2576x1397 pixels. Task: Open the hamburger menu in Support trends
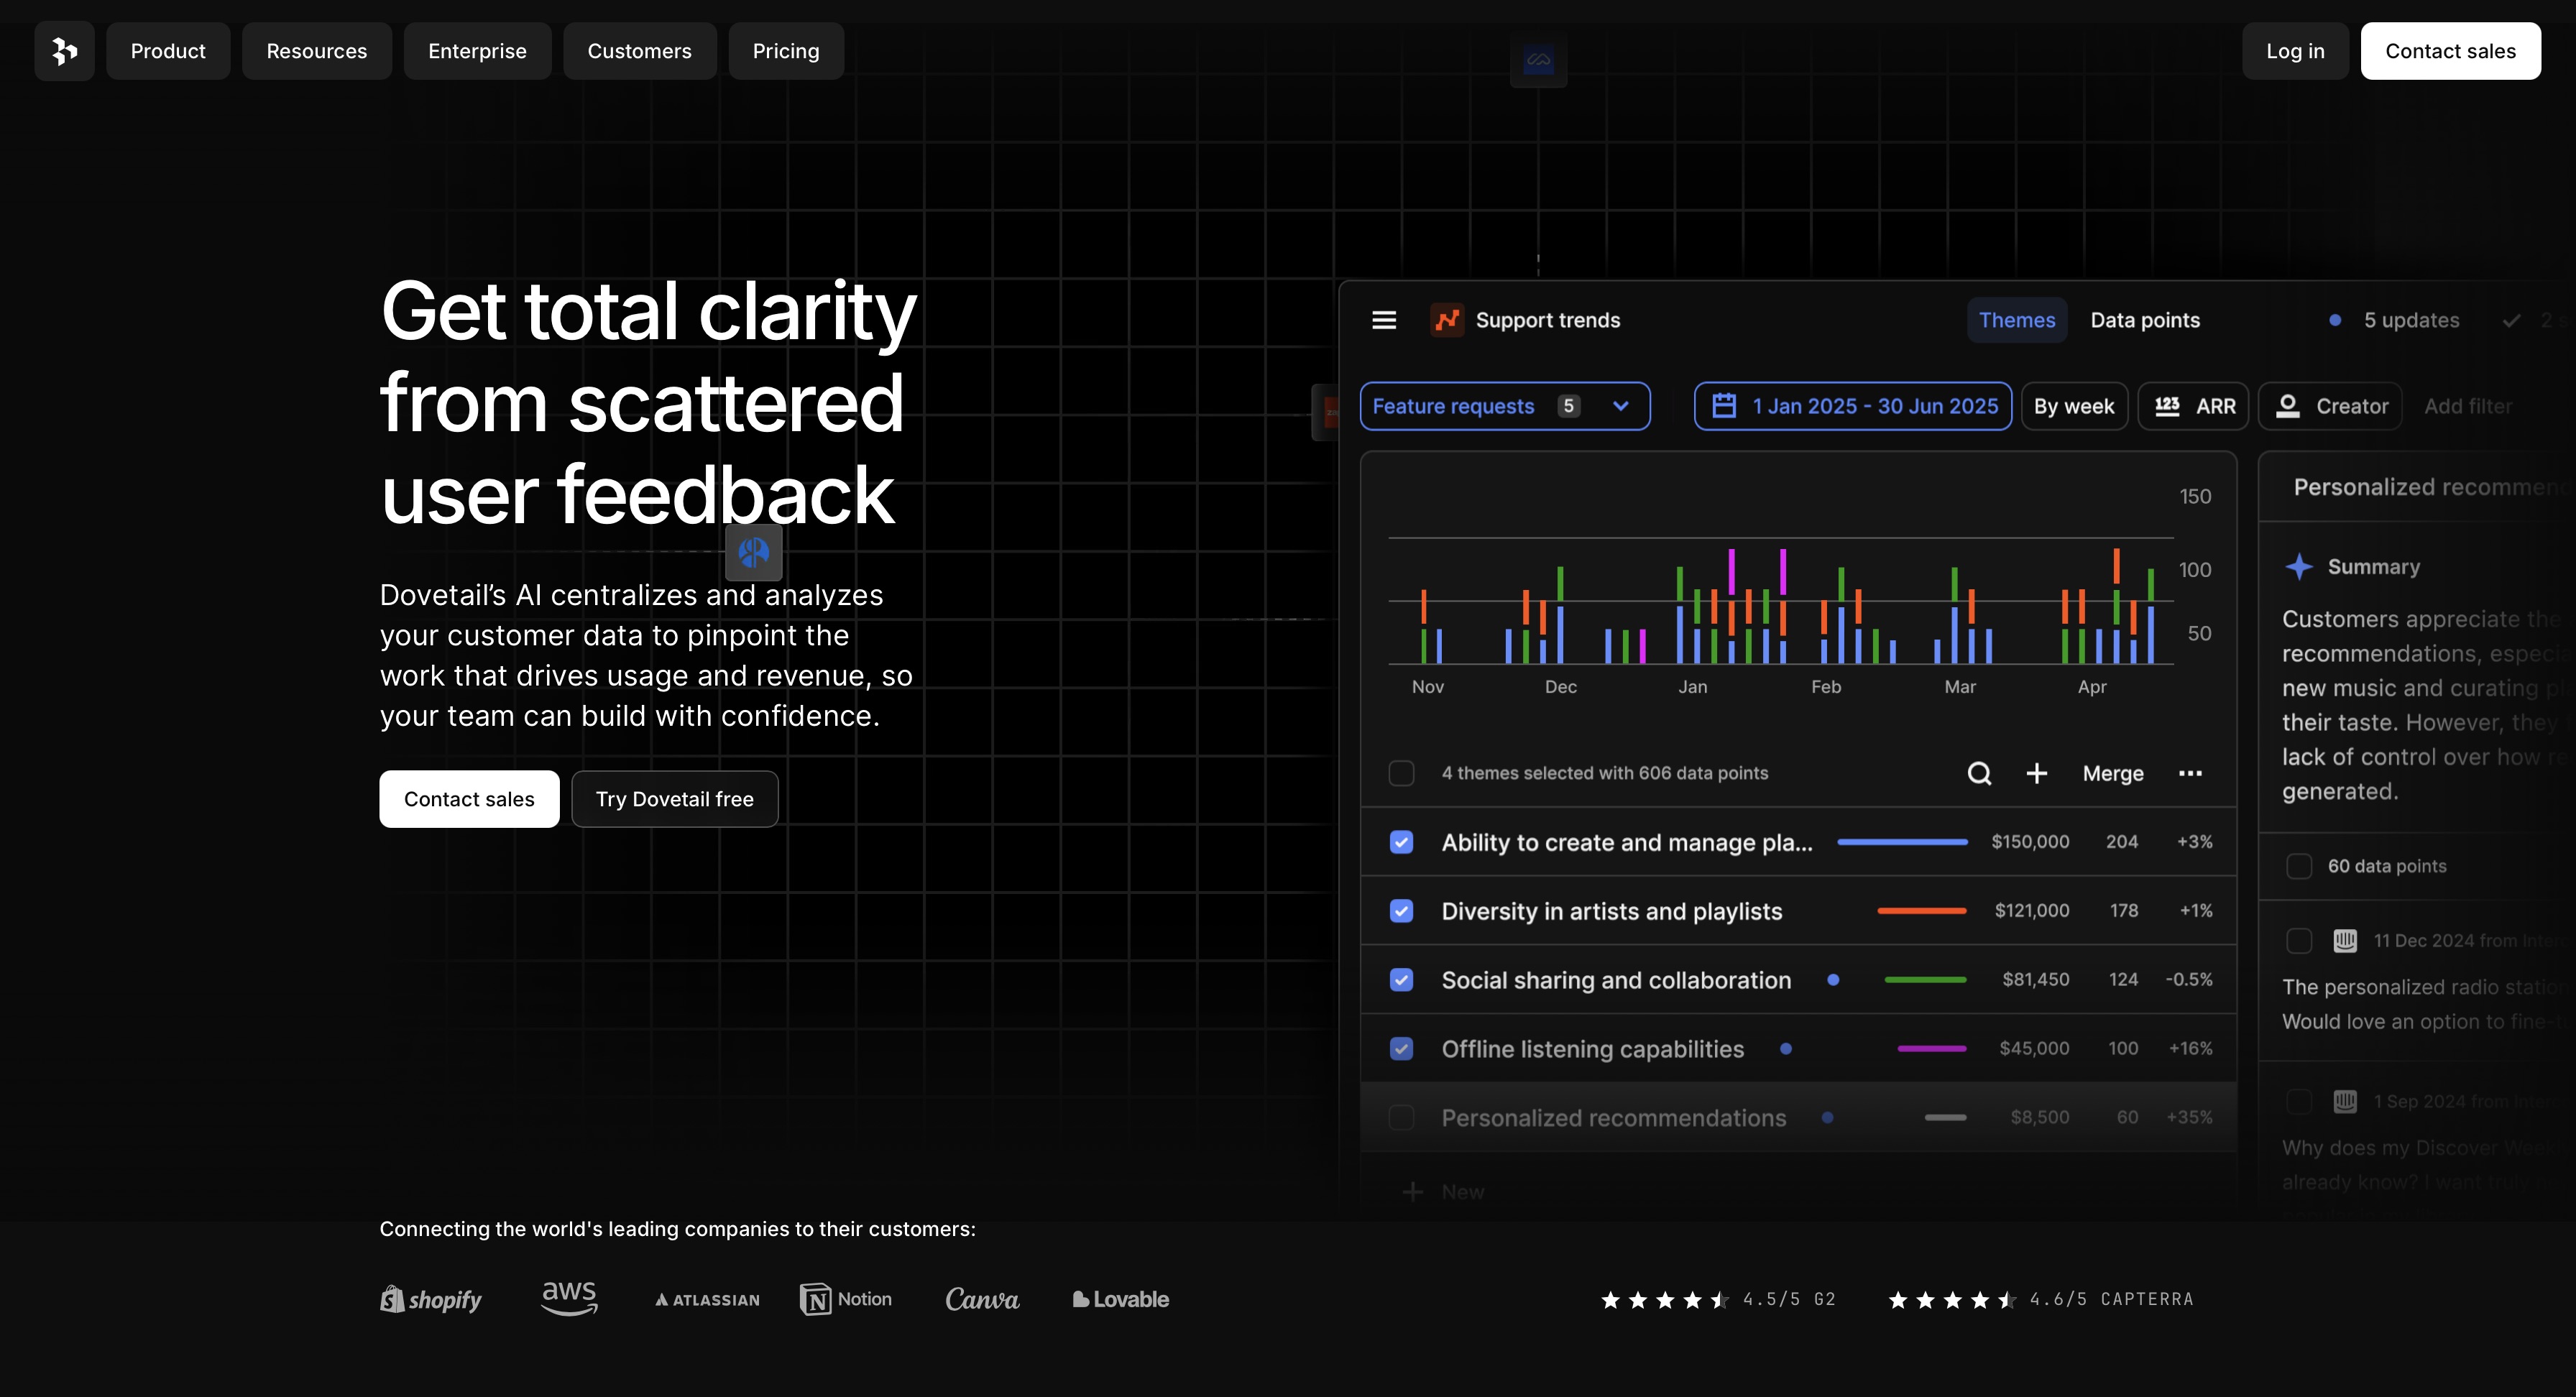(x=1384, y=320)
